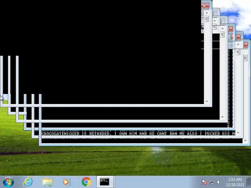The image size is (251, 188).
Task: Open Google Chrome from the taskbar
Action: (86, 182)
